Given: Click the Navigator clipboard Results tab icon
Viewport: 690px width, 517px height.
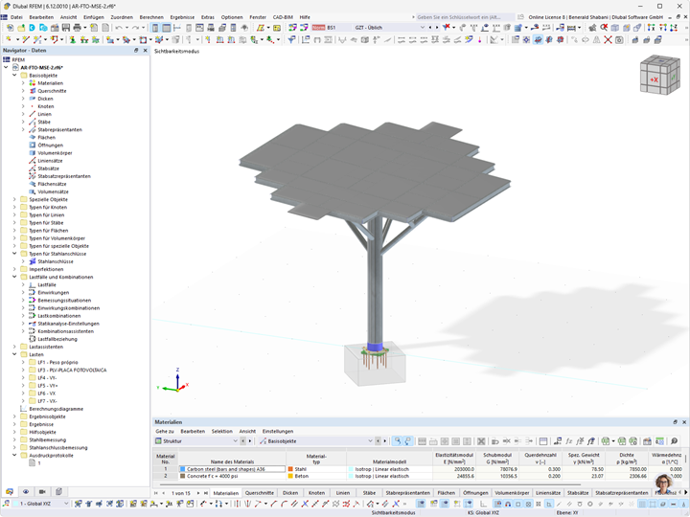Looking at the screenshot, I should pos(59,491).
